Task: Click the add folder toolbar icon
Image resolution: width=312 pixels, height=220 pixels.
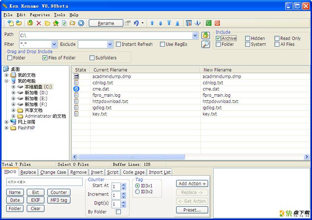Action: [19, 23]
